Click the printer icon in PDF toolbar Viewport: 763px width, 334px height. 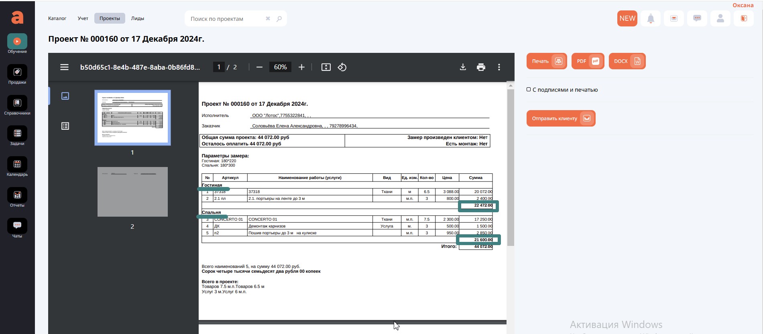[481, 67]
